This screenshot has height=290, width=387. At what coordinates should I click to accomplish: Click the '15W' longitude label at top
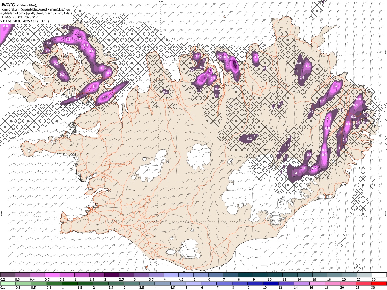[320, 2]
